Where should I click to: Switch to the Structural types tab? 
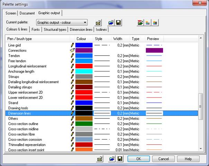pyautogui.click(x=55, y=30)
